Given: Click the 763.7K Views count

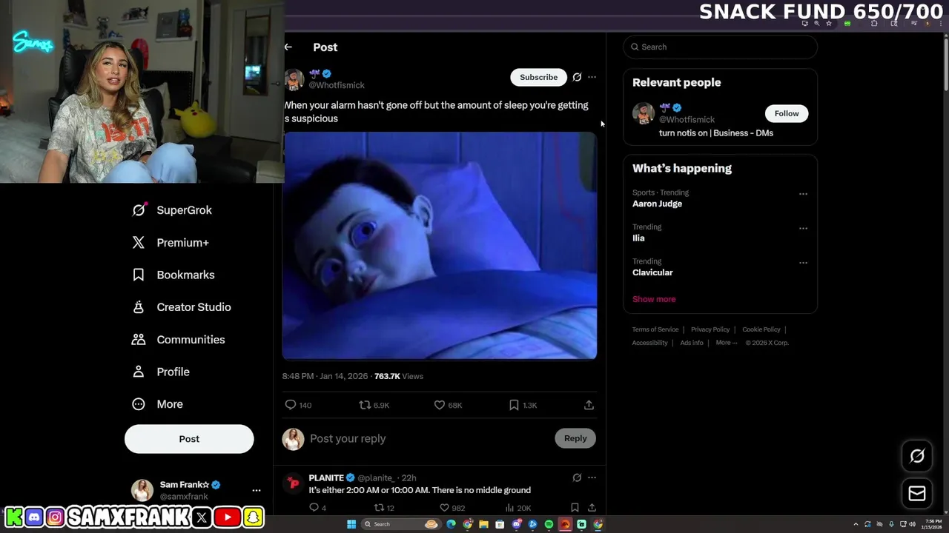Looking at the screenshot, I should (399, 376).
